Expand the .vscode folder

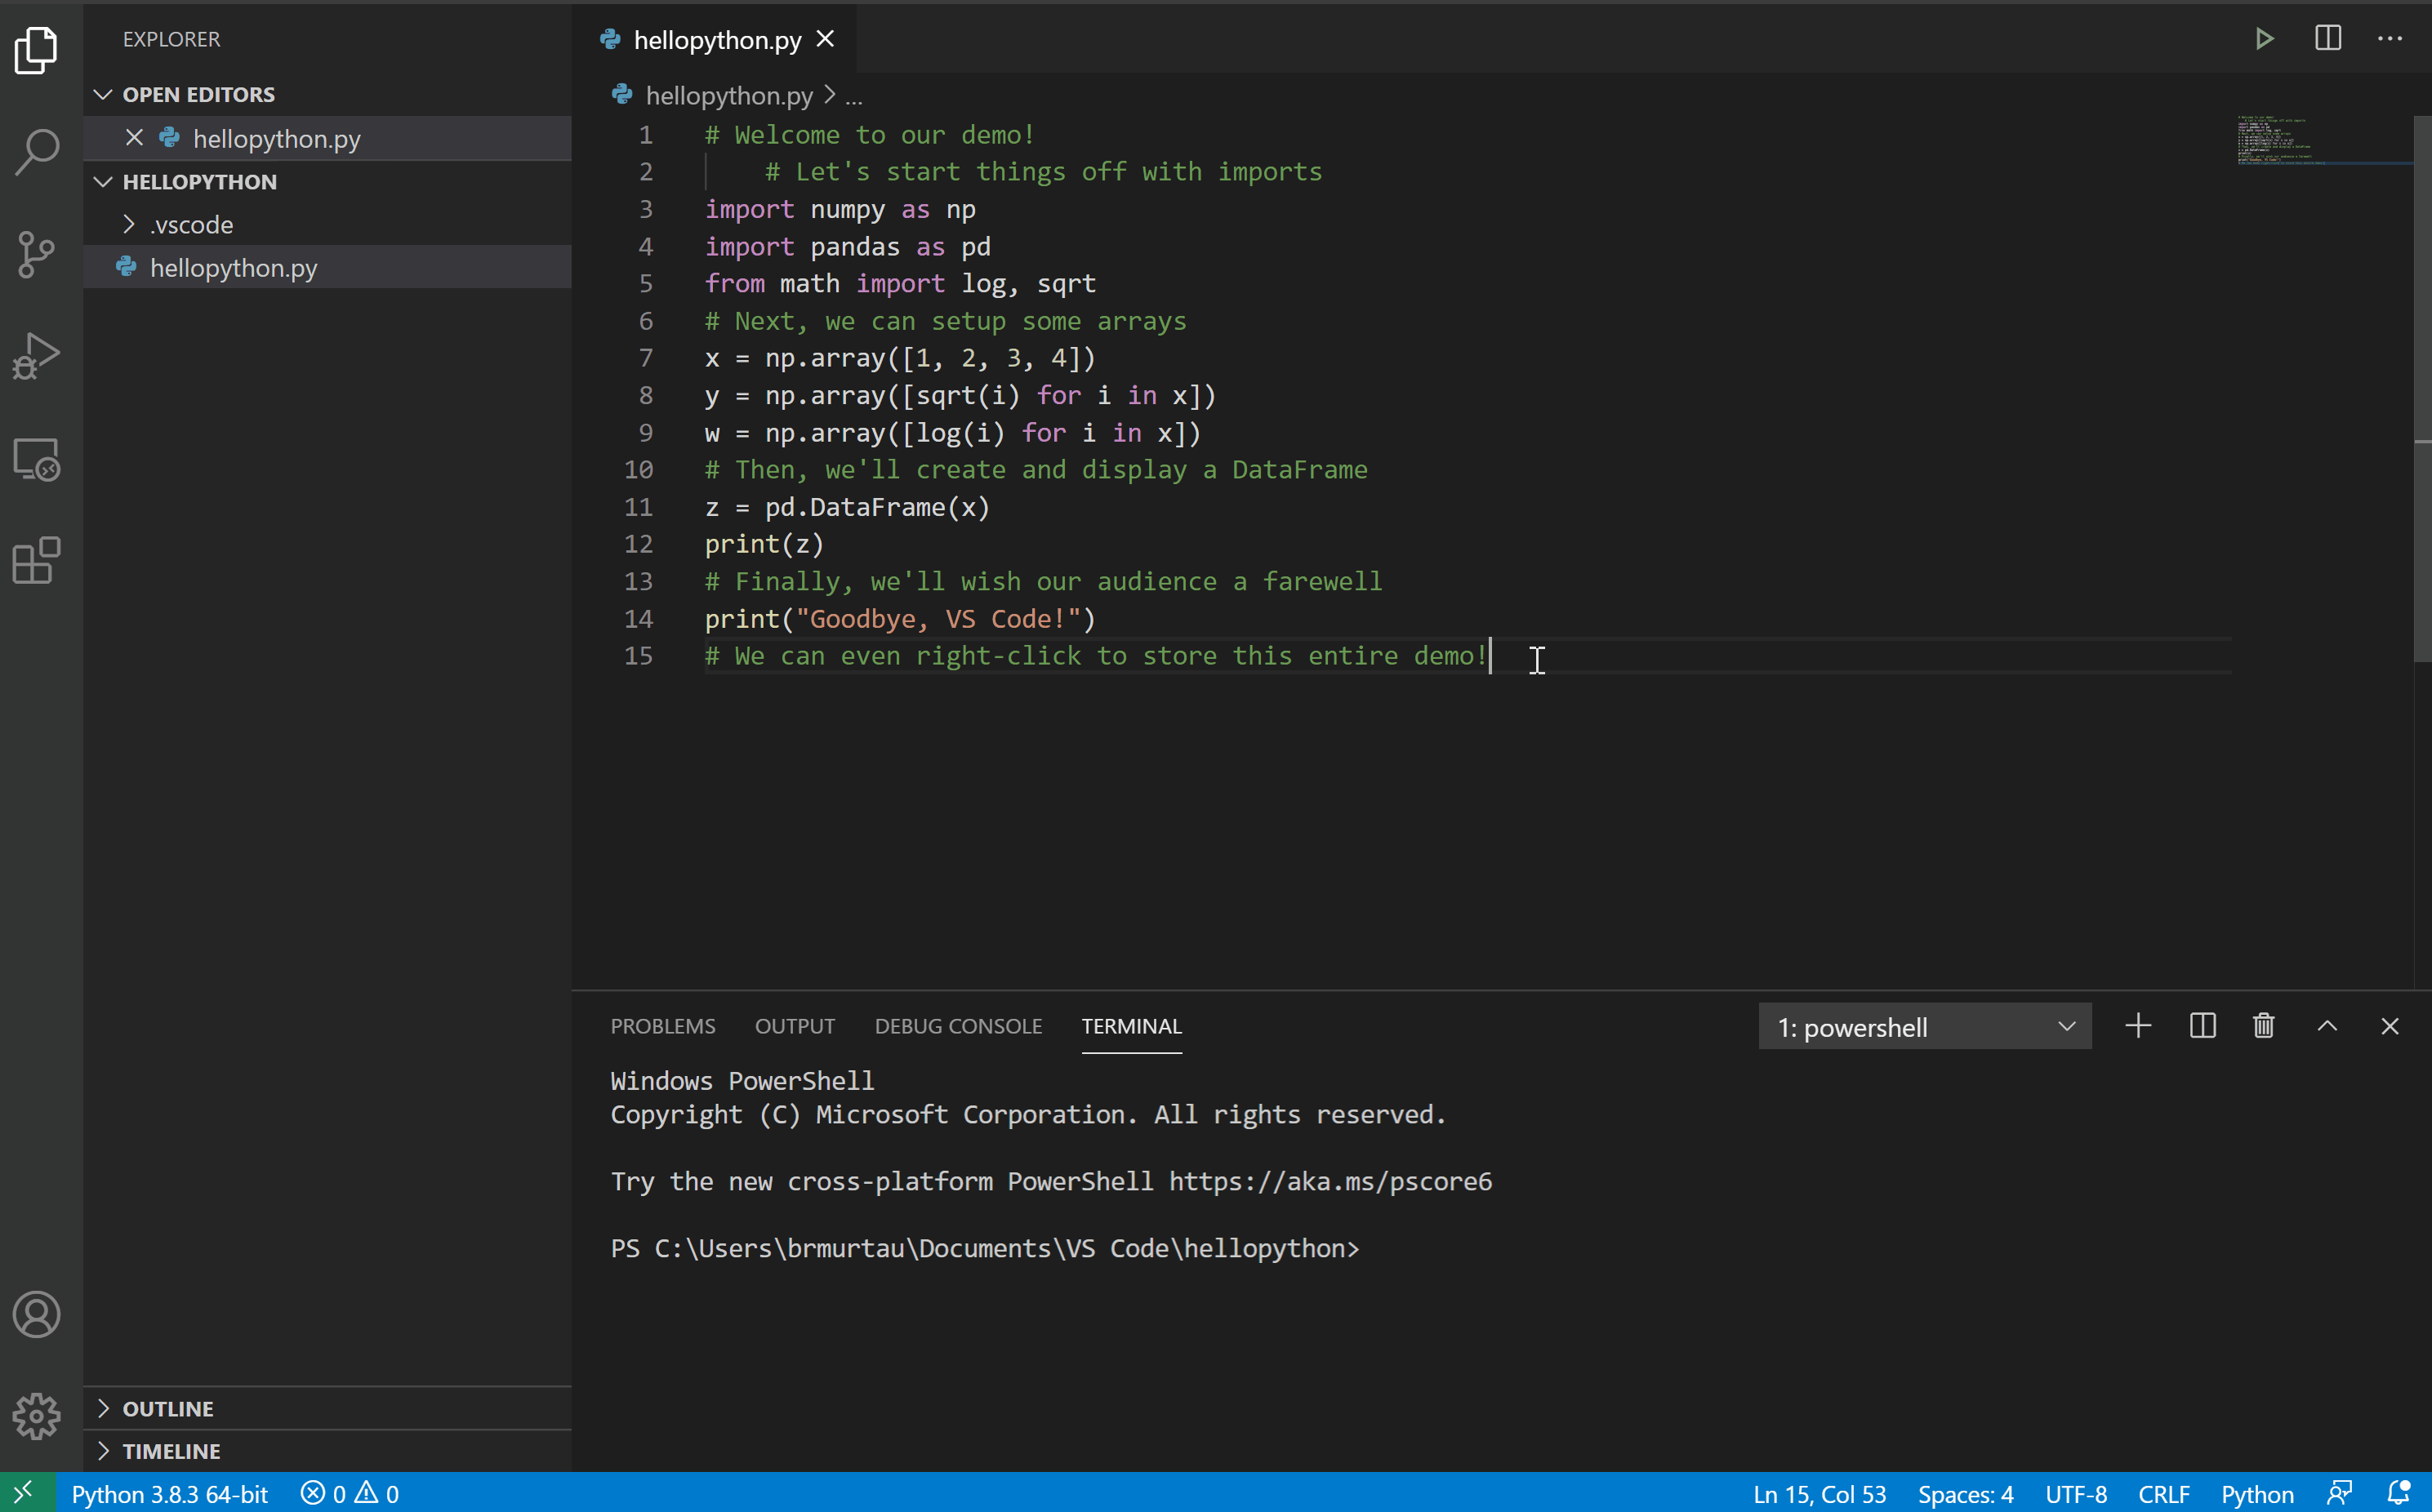[x=191, y=225]
